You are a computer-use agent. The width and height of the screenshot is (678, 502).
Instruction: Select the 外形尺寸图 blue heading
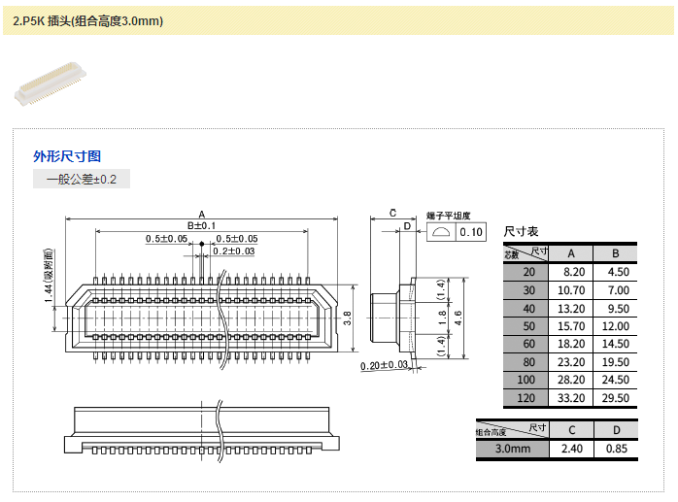tap(67, 156)
